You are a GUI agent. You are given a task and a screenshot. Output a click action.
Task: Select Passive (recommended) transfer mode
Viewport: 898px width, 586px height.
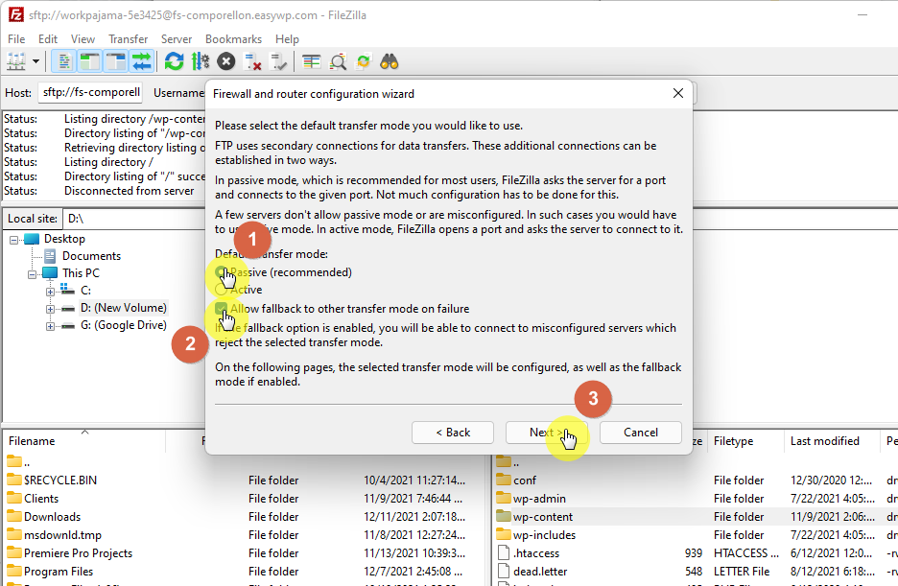pos(221,271)
